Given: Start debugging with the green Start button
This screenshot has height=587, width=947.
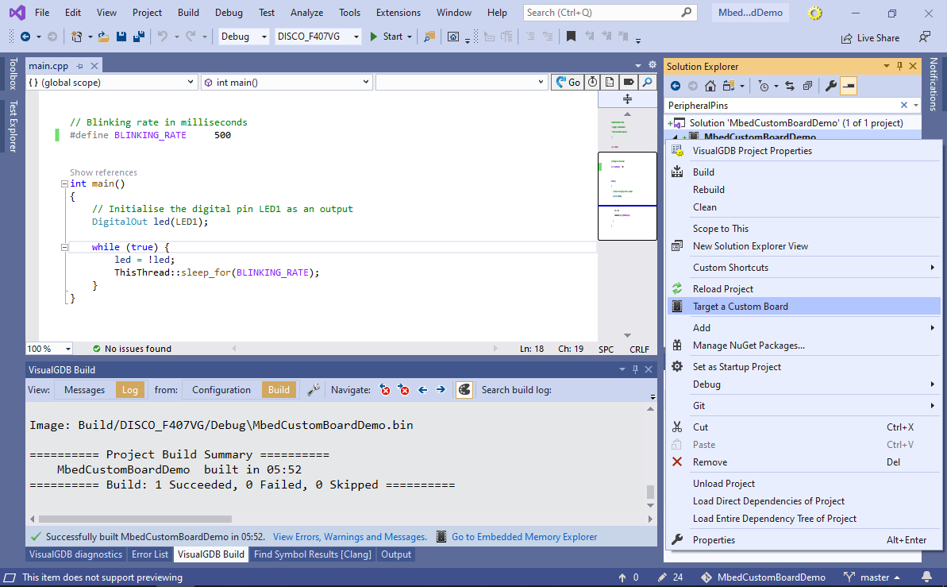Looking at the screenshot, I should click(387, 37).
